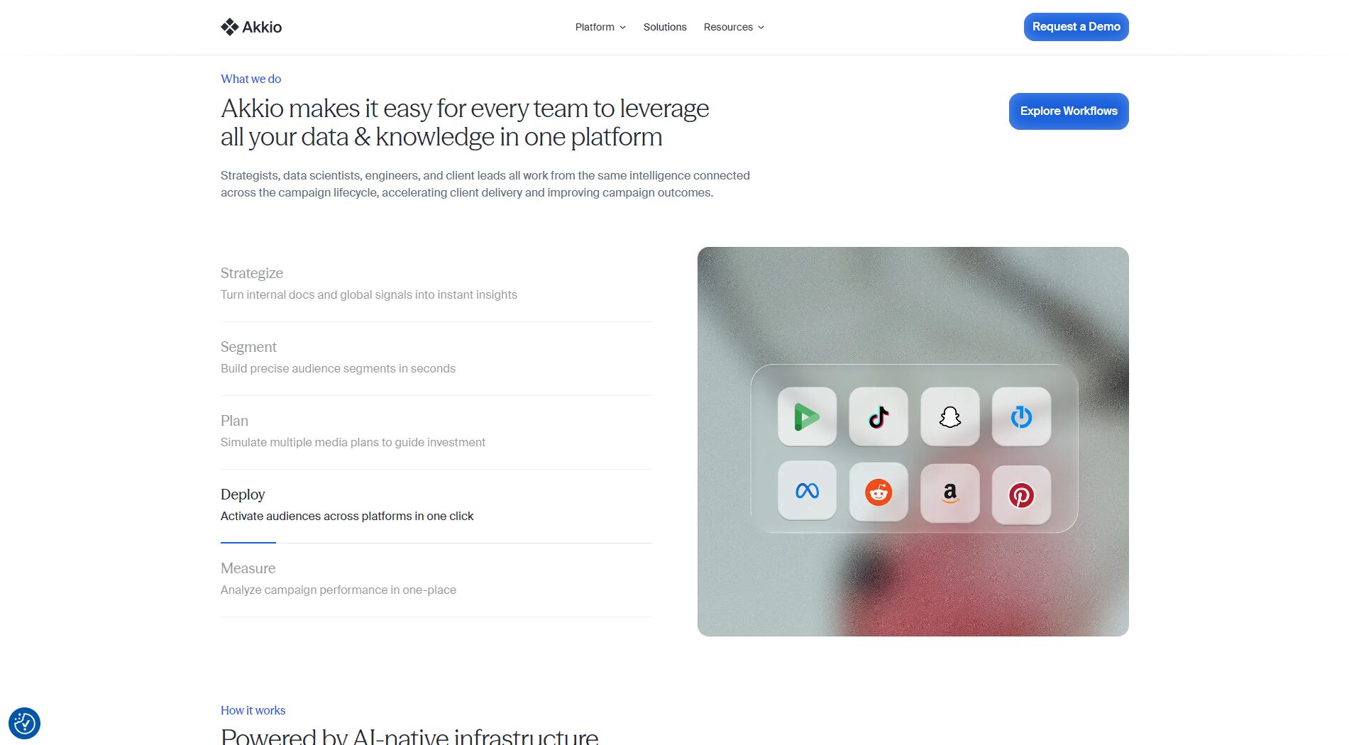This screenshot has width=1349, height=745.
Task: Click the Pinterest logo icon
Action: click(x=1021, y=495)
